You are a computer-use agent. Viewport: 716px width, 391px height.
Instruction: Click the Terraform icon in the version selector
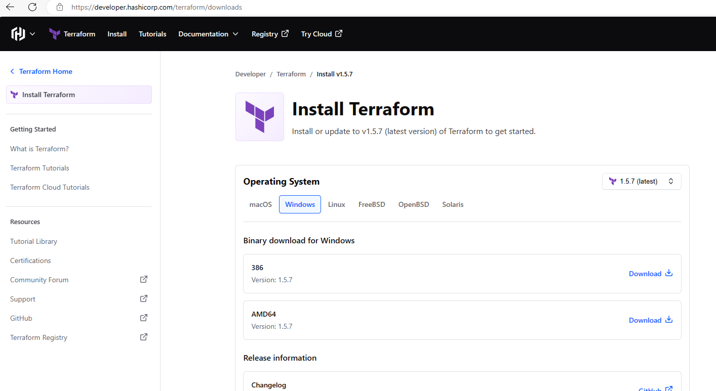tap(613, 181)
